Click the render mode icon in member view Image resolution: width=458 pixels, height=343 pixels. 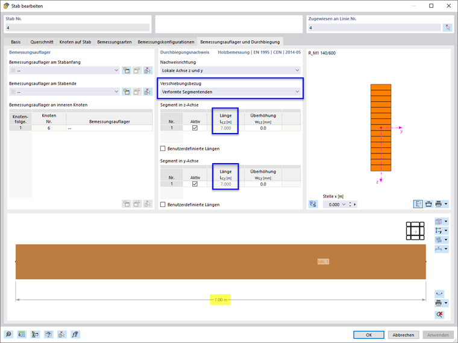point(439,239)
